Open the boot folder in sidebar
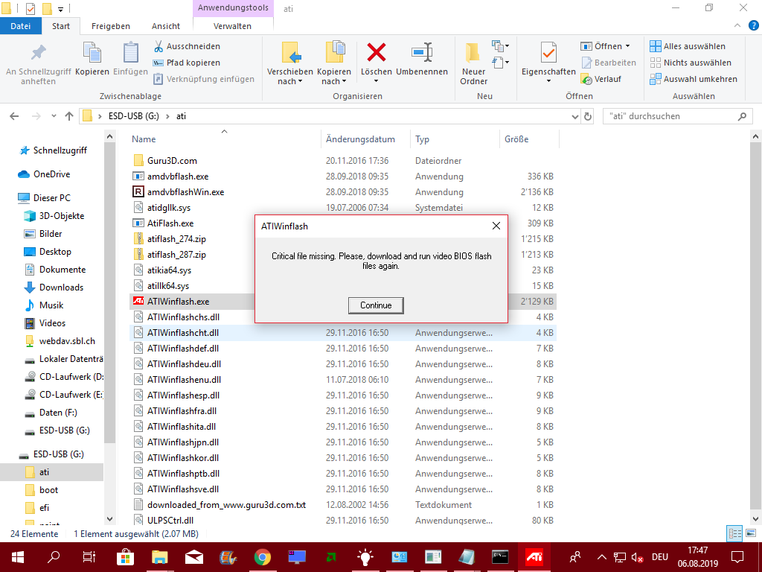The width and height of the screenshot is (762, 572). coord(48,490)
